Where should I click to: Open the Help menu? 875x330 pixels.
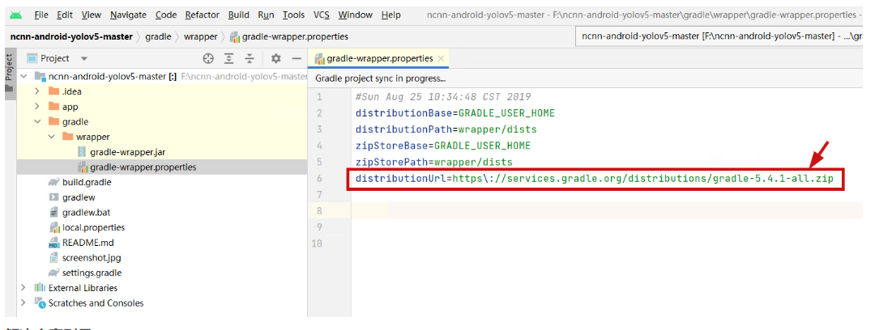click(x=391, y=15)
